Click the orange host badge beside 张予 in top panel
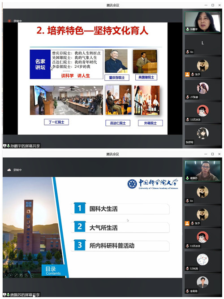 click(x=187, y=74)
